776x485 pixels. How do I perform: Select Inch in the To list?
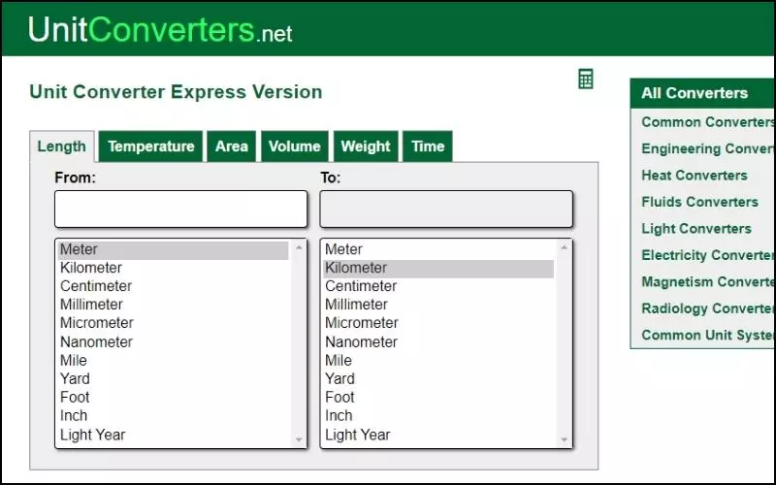339,415
